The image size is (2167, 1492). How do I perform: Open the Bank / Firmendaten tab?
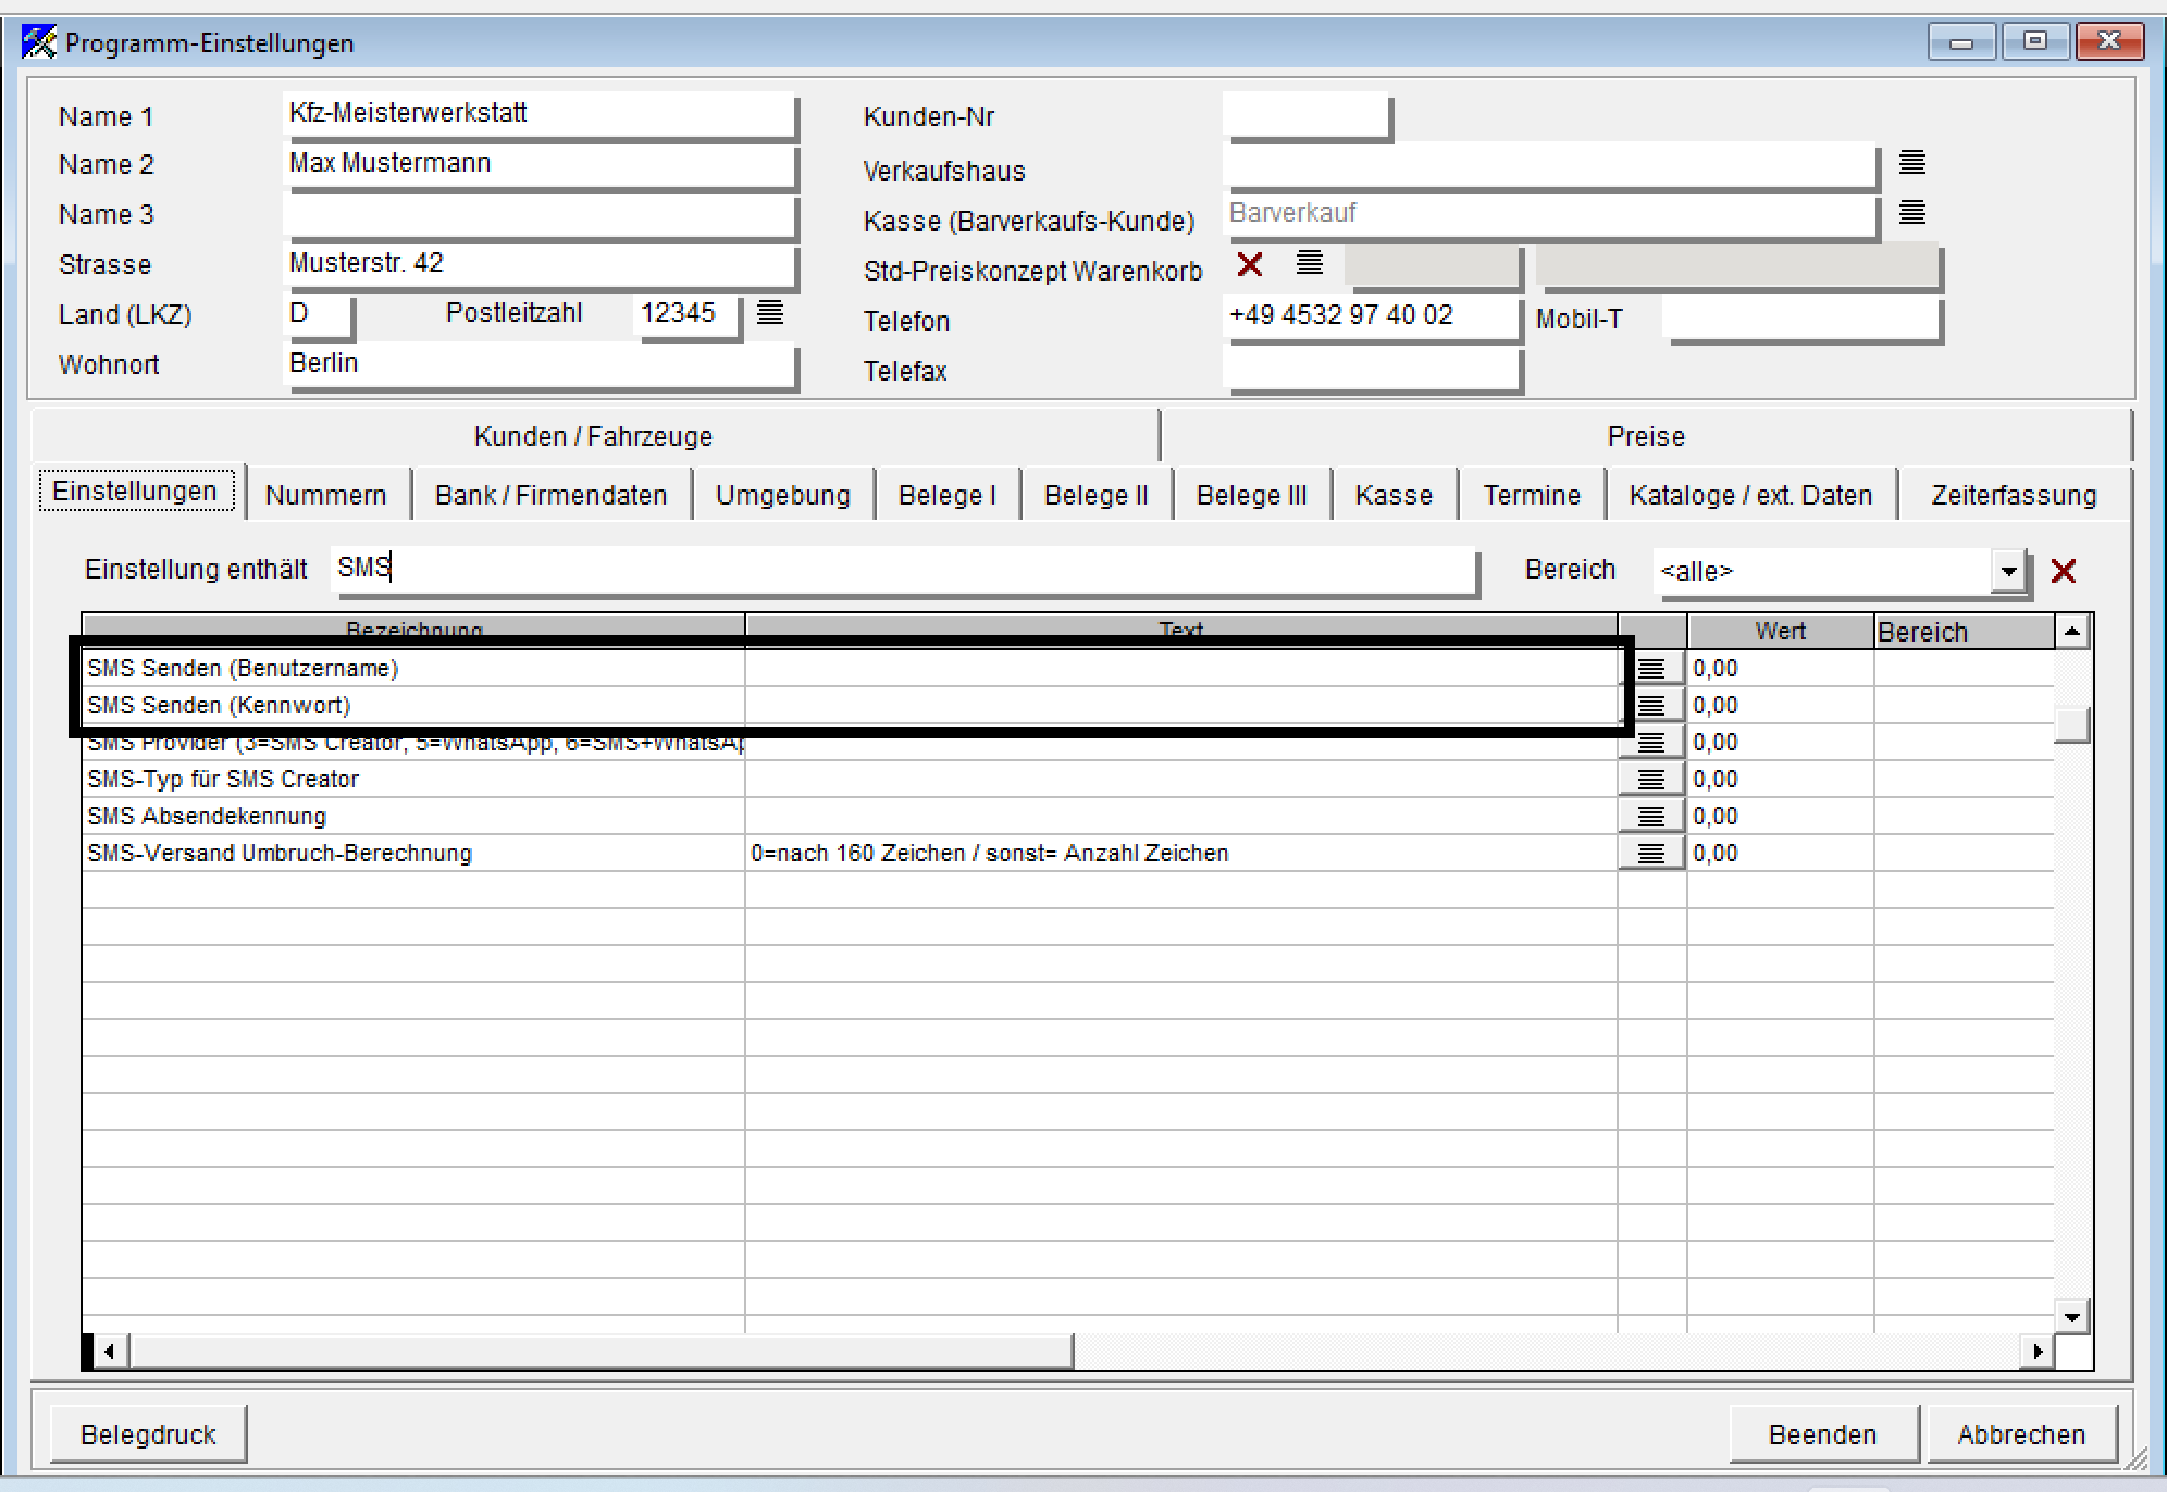pos(551,495)
